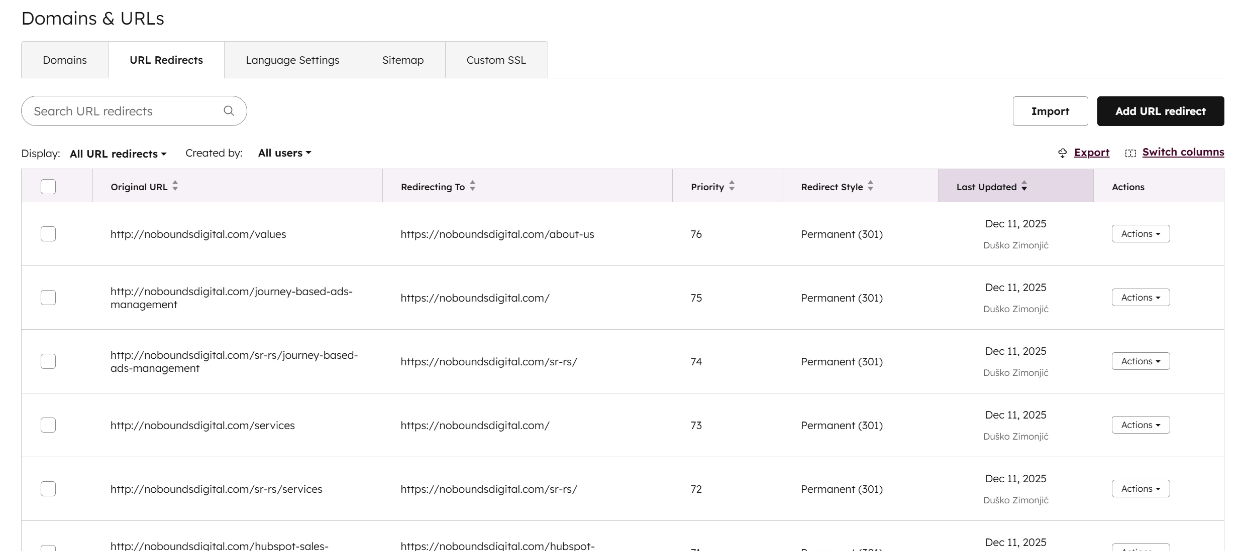Image resolution: width=1244 pixels, height=551 pixels.
Task: Select all rows with the header checkbox
Action: tap(48, 186)
